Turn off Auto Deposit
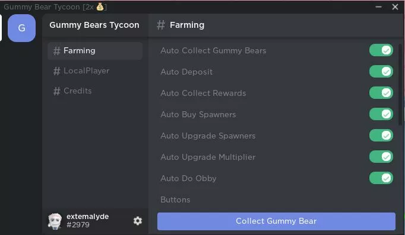 point(381,72)
